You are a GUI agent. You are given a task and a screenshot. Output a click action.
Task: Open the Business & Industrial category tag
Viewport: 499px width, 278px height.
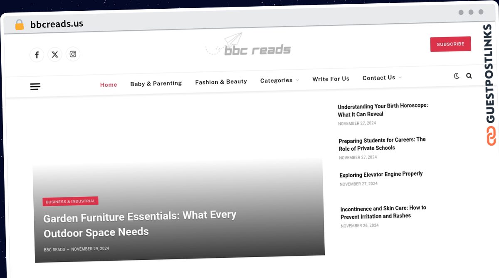click(70, 201)
